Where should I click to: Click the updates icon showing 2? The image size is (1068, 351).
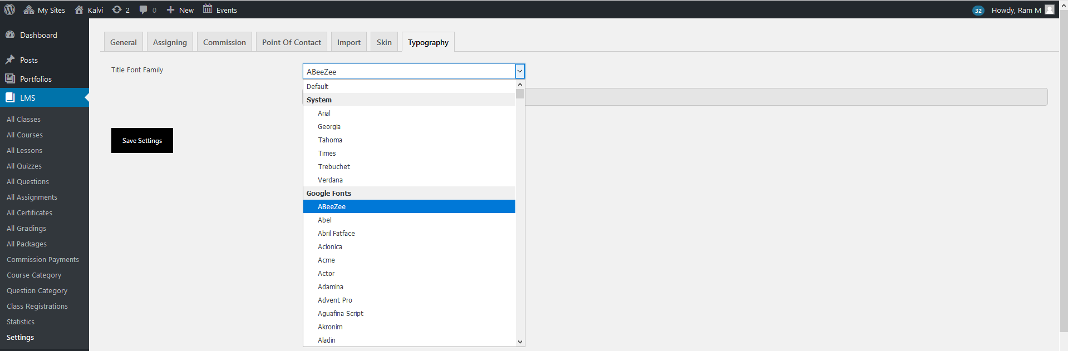click(x=121, y=10)
